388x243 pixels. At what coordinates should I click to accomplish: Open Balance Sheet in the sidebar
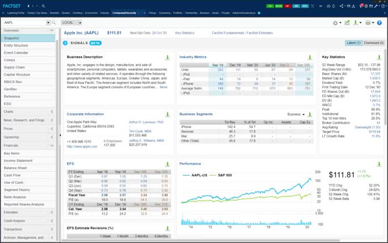28,168
